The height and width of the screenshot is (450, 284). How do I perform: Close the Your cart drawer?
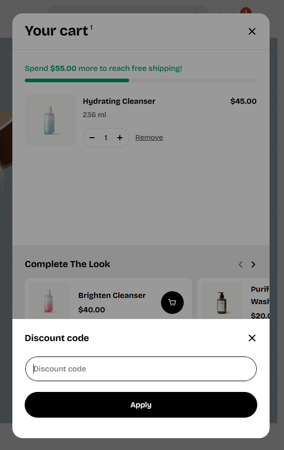pos(252,31)
